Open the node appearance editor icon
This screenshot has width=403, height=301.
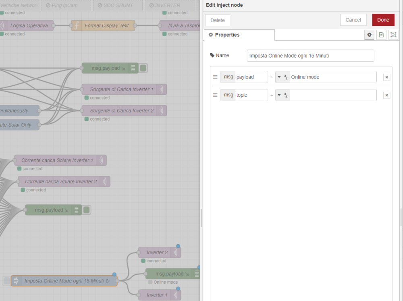click(393, 35)
